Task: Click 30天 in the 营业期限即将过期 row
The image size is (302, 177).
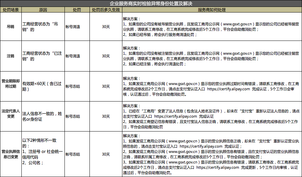Action: [106, 86]
